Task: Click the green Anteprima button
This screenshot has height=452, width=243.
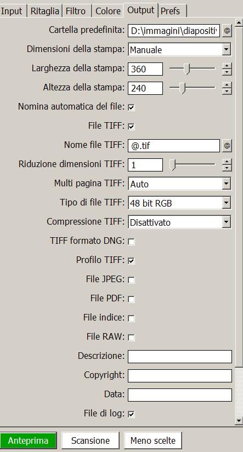Action: pos(28,440)
